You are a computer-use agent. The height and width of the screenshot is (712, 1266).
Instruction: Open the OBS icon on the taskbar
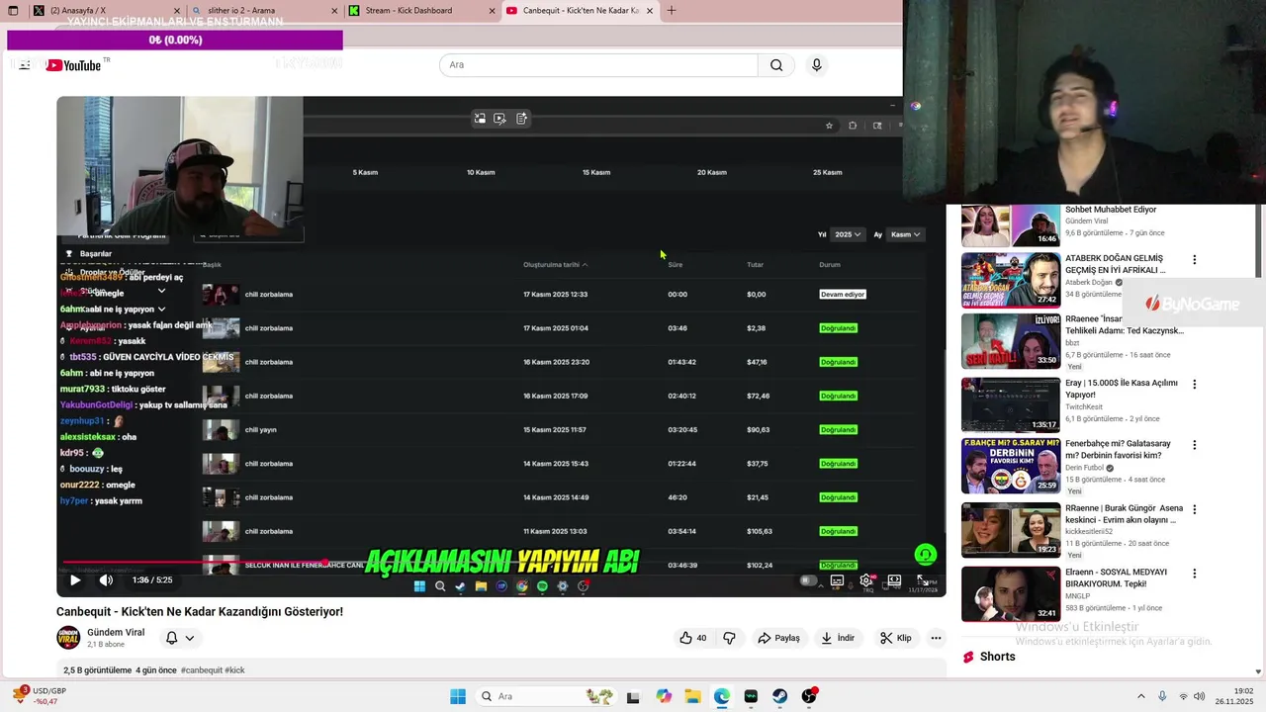coord(809,696)
